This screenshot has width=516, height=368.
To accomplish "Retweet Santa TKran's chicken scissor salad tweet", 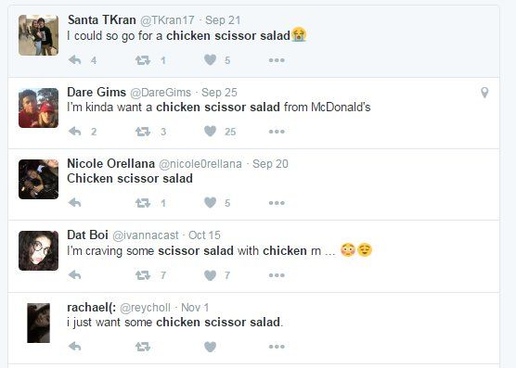I will [x=143, y=60].
